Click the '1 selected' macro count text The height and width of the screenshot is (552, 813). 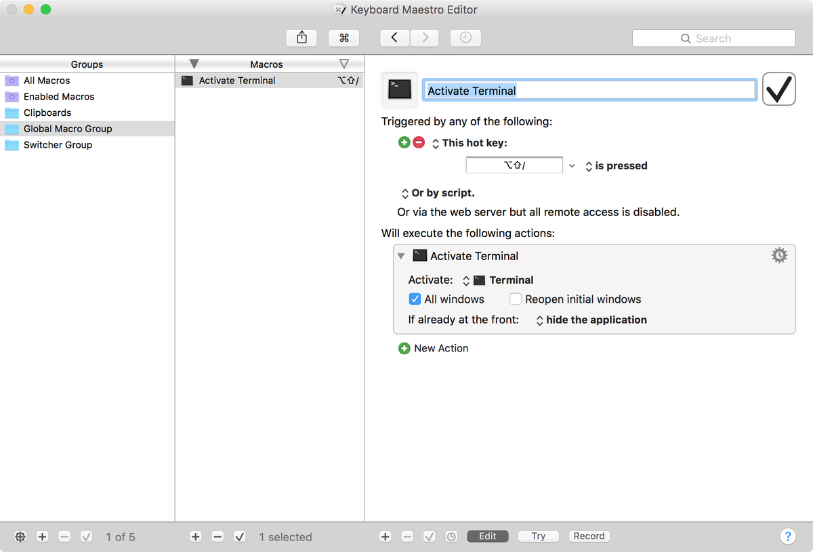[x=286, y=537]
